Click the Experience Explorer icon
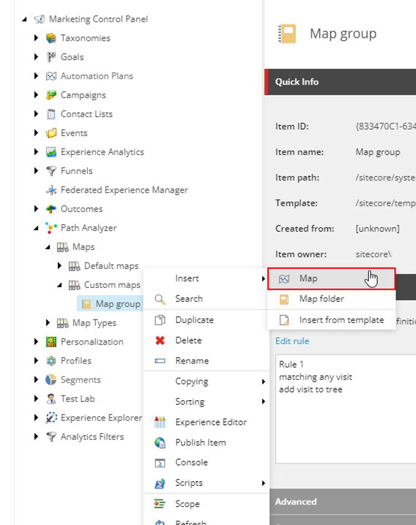 click(51, 418)
